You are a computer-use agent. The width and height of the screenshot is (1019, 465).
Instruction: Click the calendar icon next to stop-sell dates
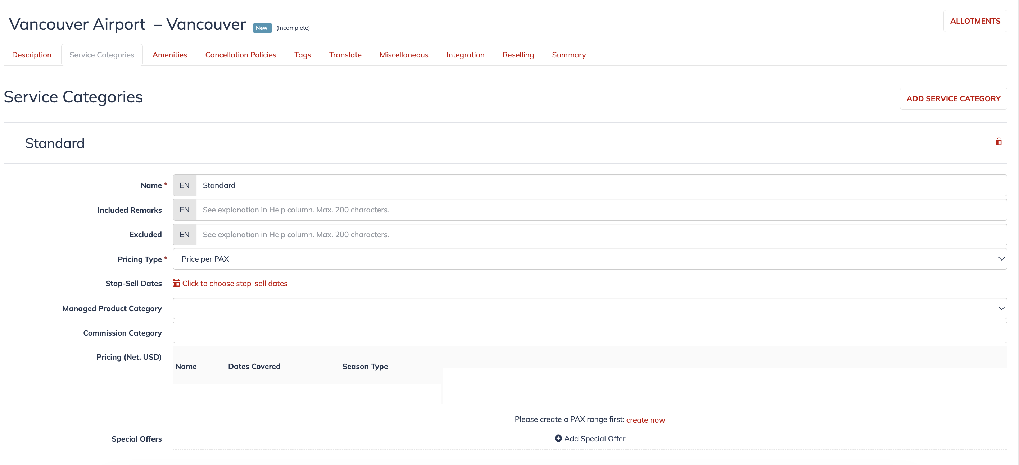coord(176,283)
